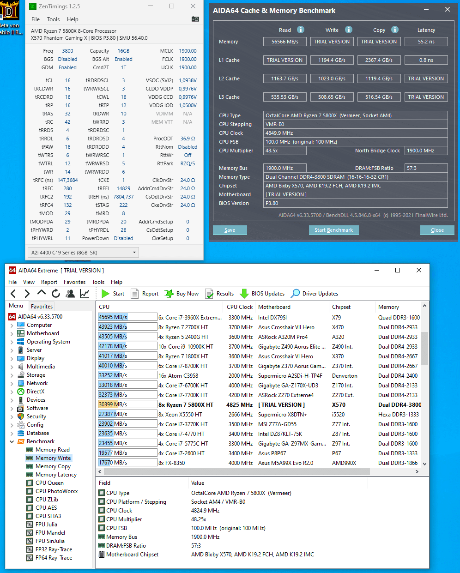Viewport: 460px width, 573px height.
Task: Expand Server tree node
Action: [x=12, y=350]
